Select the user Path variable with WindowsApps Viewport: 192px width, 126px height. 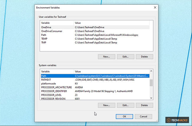[x=95, y=35]
